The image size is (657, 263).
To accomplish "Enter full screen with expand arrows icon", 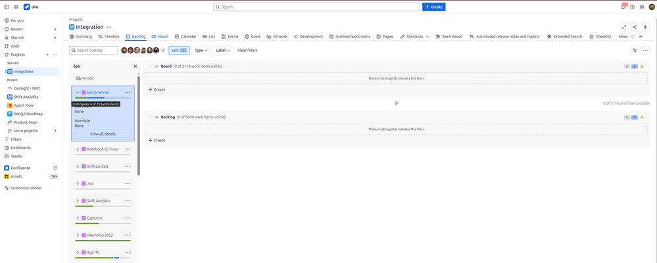I will pos(624,27).
